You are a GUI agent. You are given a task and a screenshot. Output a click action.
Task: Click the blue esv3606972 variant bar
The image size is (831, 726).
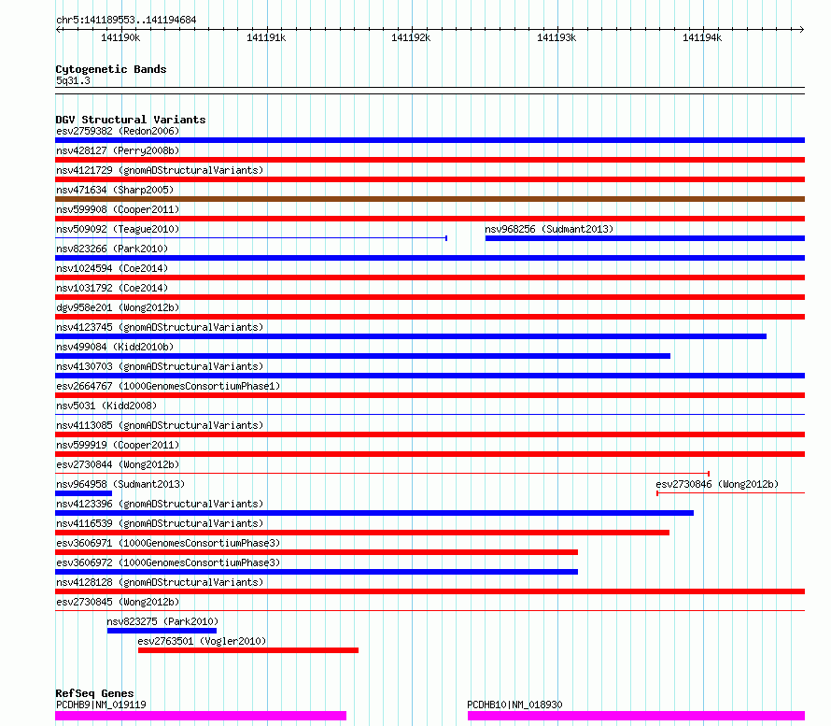click(x=317, y=572)
